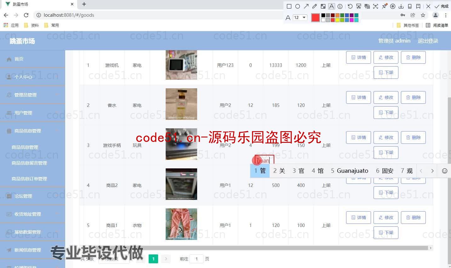Select the ellipse annotation tool
Viewport: 451px width, 268px height.
pos(298,6)
